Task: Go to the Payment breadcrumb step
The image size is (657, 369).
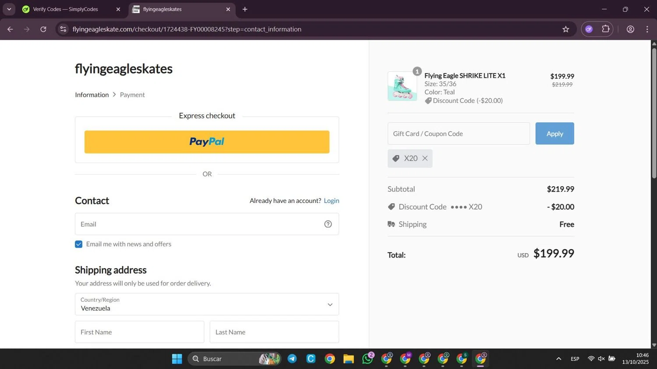Action: 132,95
